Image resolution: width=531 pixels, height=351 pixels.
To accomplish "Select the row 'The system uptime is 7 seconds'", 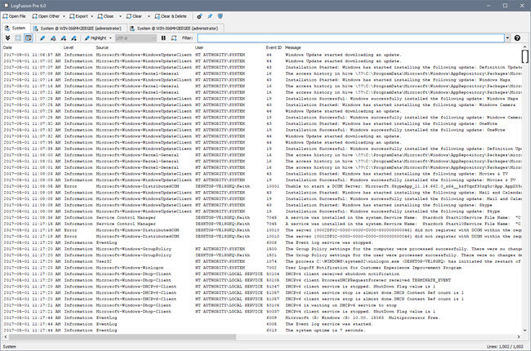I will tap(262, 330).
